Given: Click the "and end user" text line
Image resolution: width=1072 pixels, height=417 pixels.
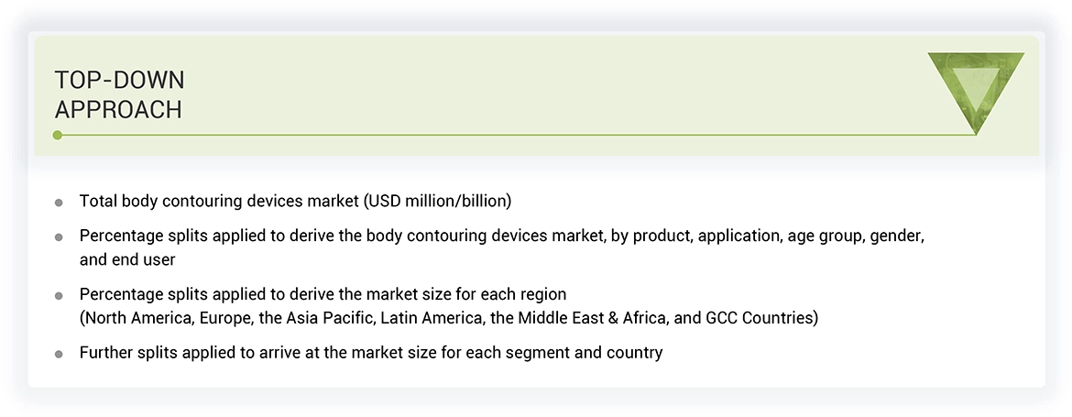Looking at the screenshot, I should 127,259.
